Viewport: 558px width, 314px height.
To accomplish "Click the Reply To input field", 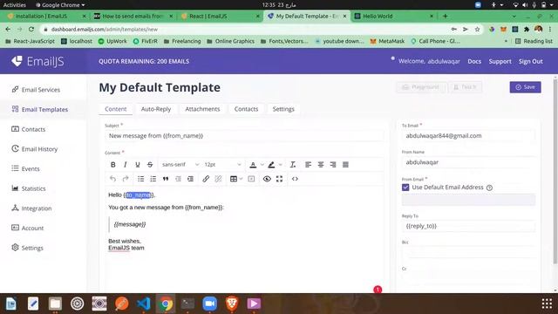I will [x=468, y=226].
